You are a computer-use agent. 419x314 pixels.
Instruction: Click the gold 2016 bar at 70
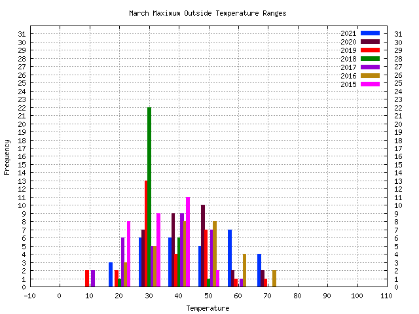point(274,279)
